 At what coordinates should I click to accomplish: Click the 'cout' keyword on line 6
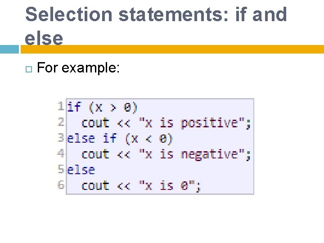[95, 185]
